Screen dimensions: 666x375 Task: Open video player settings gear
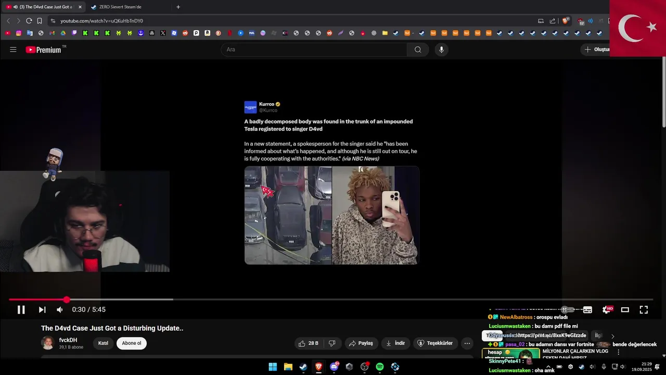tap(607, 310)
